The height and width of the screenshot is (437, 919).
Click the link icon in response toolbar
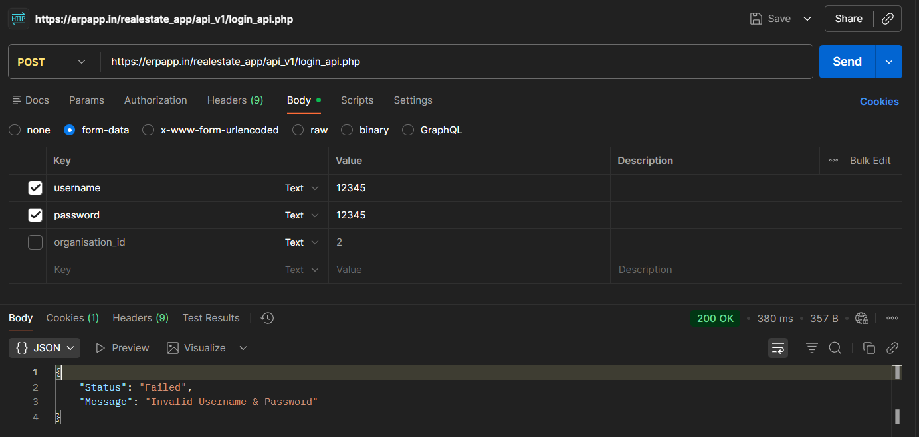pyautogui.click(x=892, y=348)
